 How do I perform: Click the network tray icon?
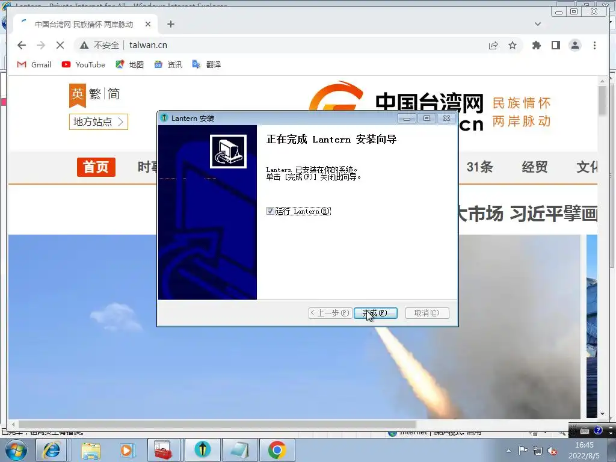[x=537, y=451]
